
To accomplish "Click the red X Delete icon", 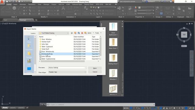I will [x=82, y=33].
